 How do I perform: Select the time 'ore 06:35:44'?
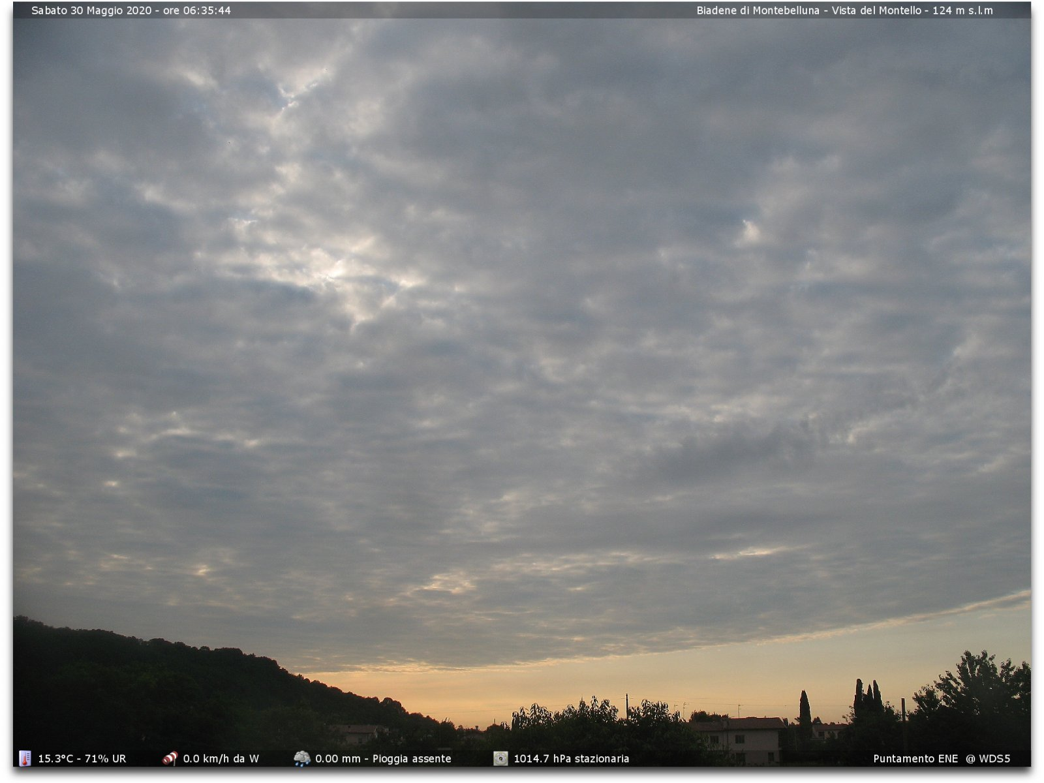pos(197,10)
